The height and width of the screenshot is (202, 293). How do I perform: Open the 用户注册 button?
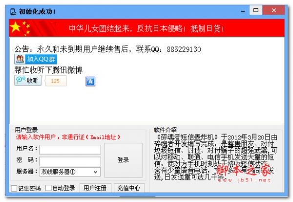coord(95,188)
